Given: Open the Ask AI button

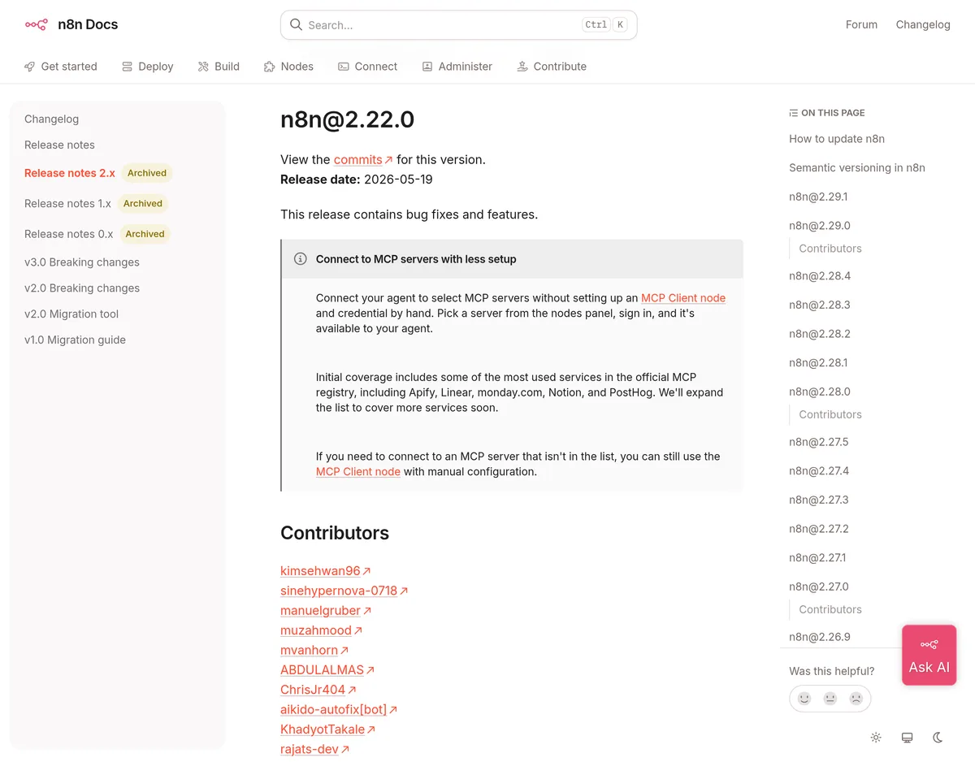Looking at the screenshot, I should click(929, 655).
